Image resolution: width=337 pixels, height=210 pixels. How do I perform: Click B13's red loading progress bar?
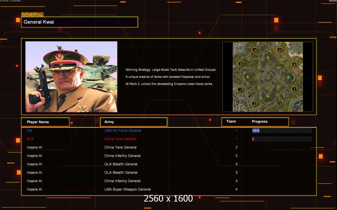282,139
